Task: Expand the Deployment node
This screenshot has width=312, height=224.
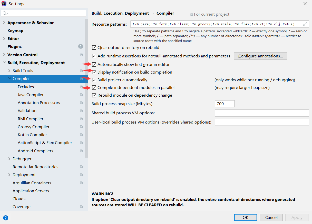Action: click(x=9, y=175)
